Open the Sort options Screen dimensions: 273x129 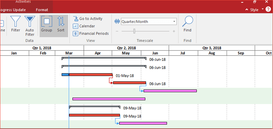point(61,24)
